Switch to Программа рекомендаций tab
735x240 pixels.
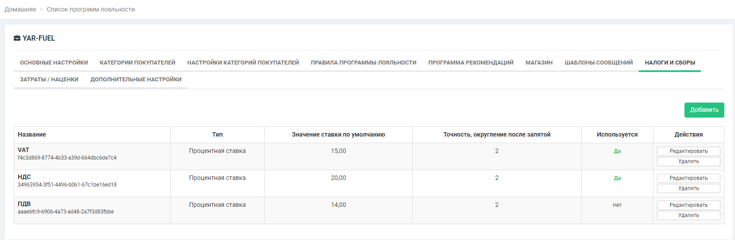coord(471,63)
